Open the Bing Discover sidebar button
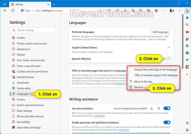The width and height of the screenshot is (191, 134). 187,11
